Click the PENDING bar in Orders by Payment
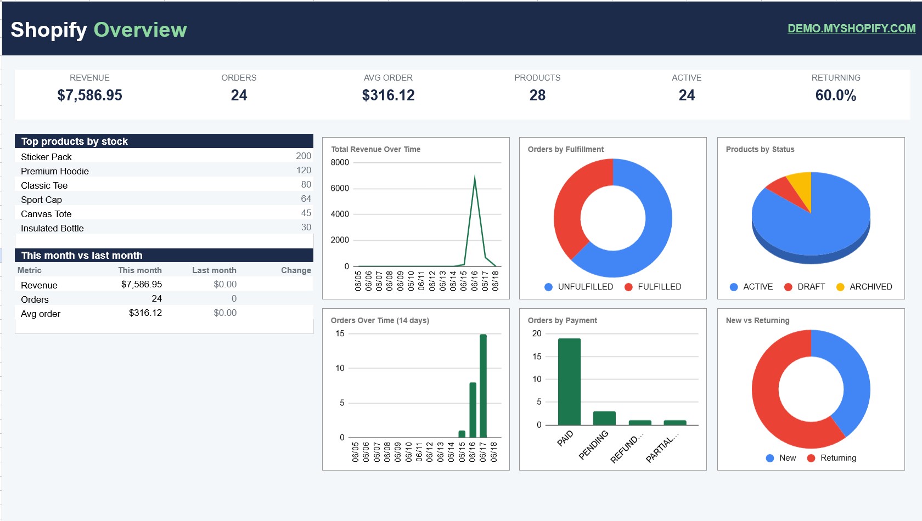 click(604, 418)
